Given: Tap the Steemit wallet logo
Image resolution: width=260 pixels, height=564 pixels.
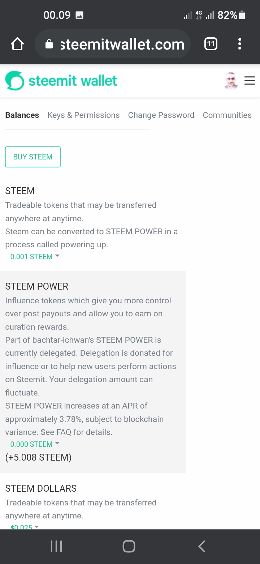Looking at the screenshot, I should 61,81.
